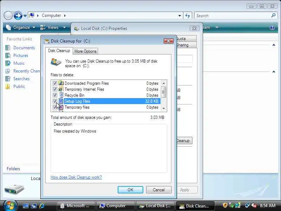Select the Temporary Internet Files row text
281x211 pixels.
84,89
